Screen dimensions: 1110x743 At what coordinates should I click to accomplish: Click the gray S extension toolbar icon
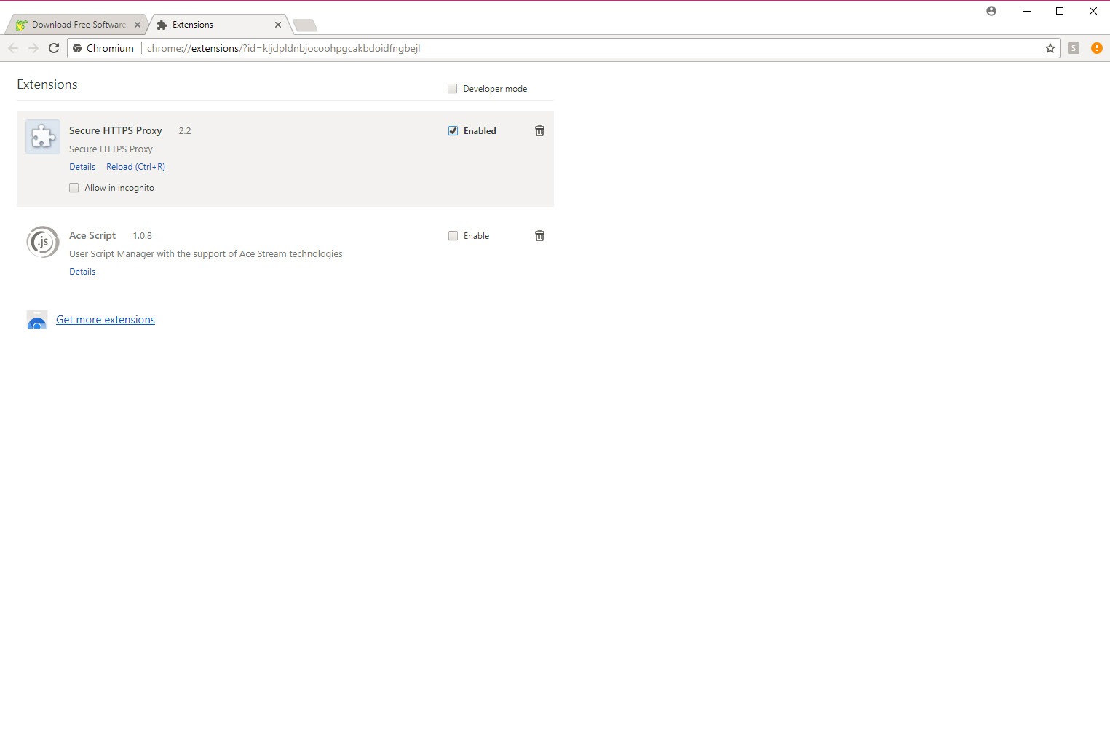pyautogui.click(x=1073, y=48)
